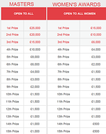Select Masters 3rd Prize row label
Screen dimensions: 106x134
[x=12, y=42]
